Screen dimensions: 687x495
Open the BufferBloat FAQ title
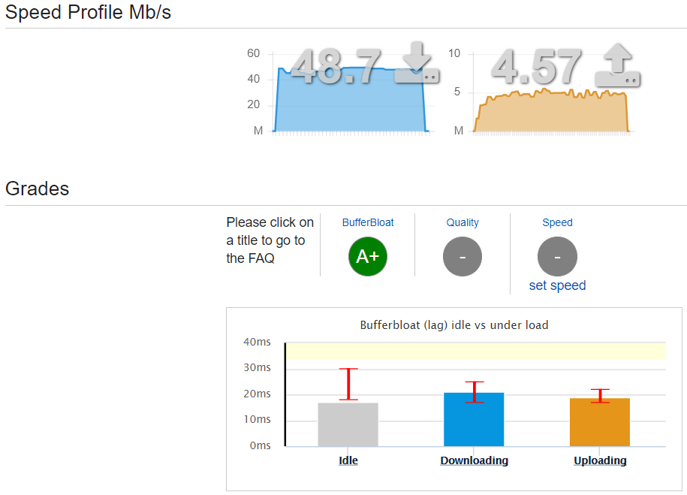(367, 222)
